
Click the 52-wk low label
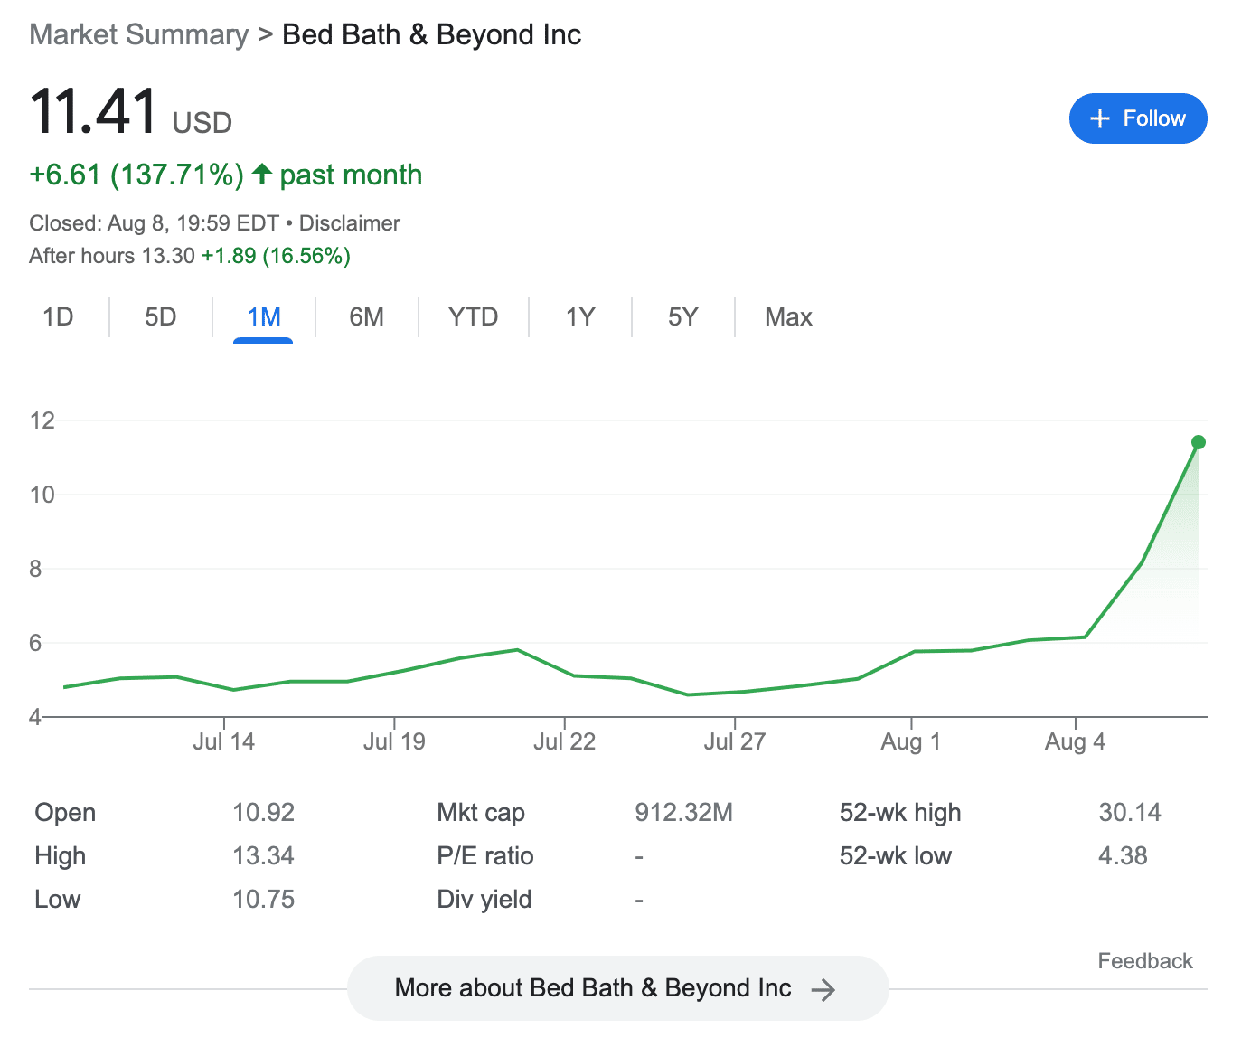point(895,855)
